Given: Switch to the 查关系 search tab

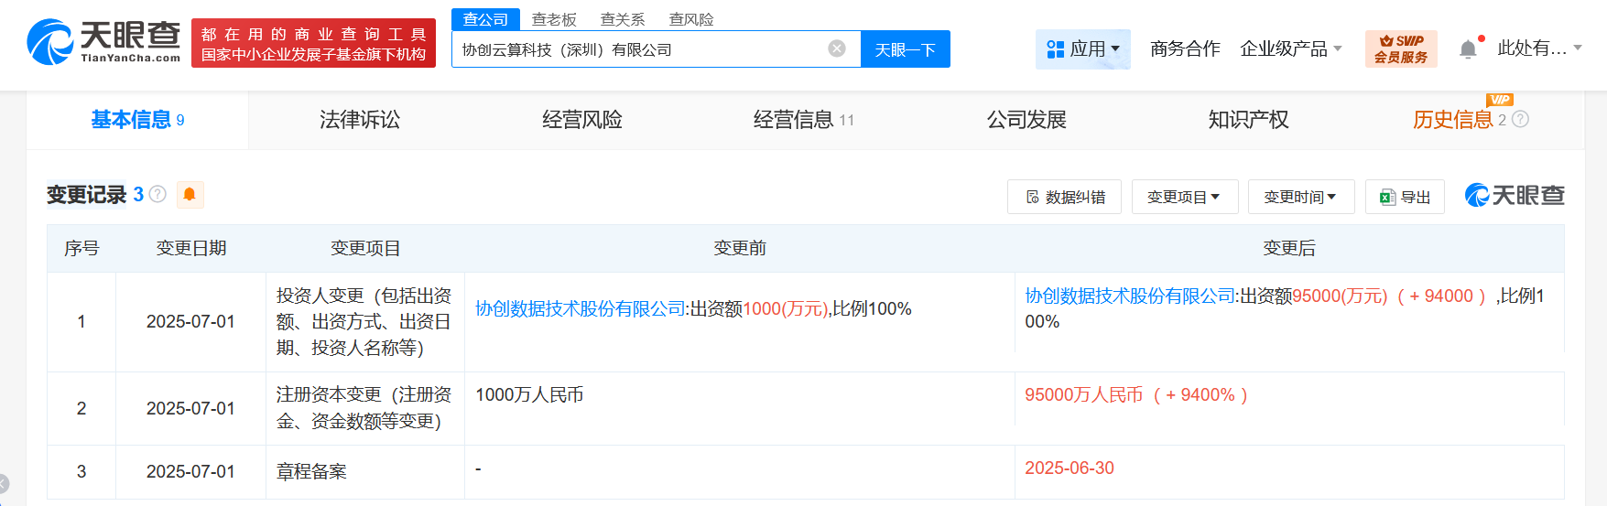Looking at the screenshot, I should (623, 19).
